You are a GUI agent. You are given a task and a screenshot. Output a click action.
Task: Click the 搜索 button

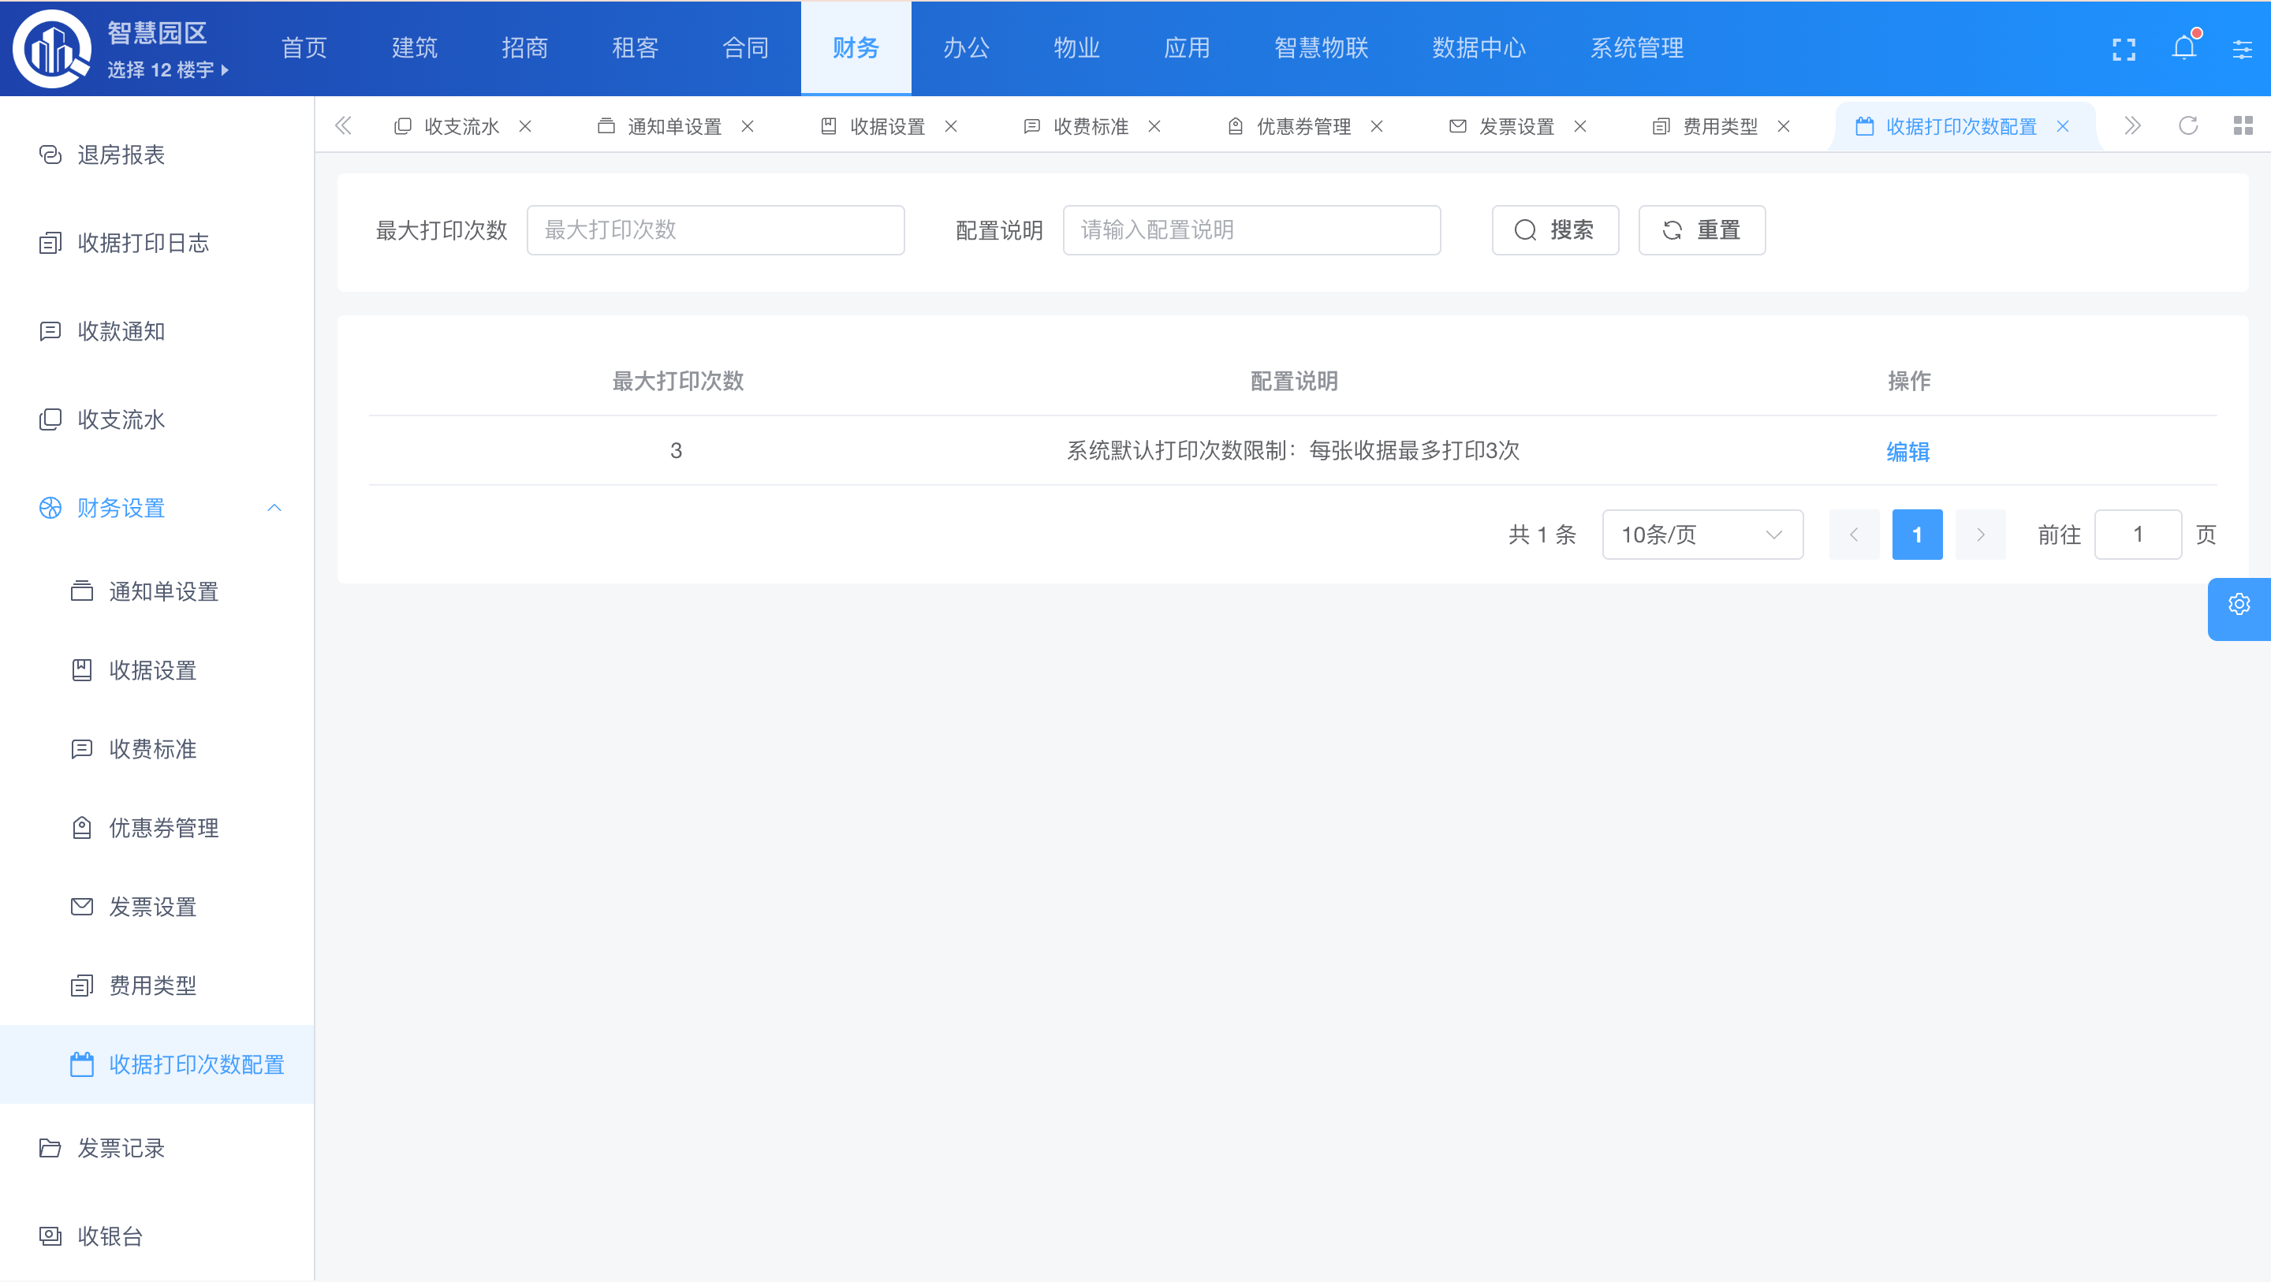coord(1554,230)
